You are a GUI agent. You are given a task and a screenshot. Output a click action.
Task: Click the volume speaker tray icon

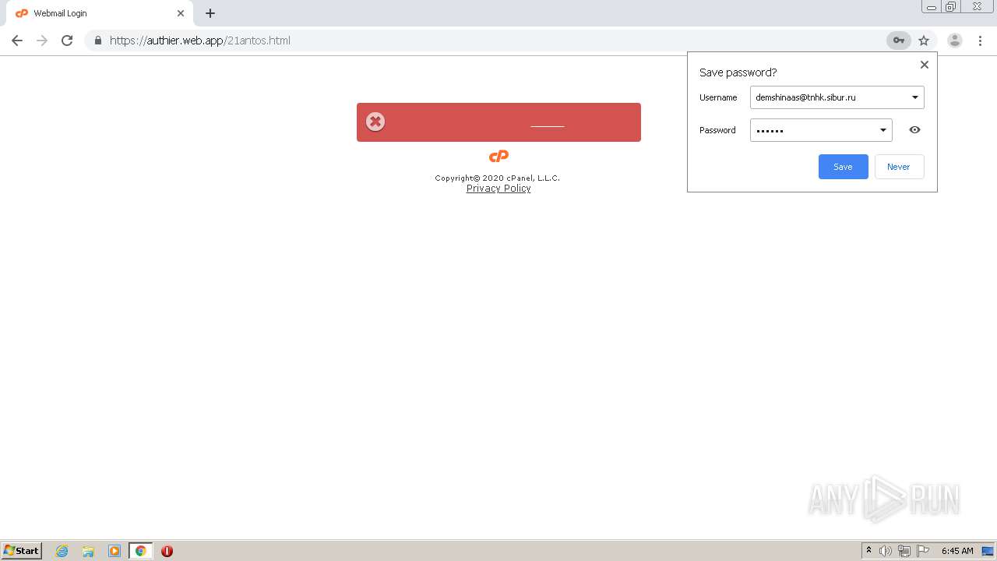point(886,551)
